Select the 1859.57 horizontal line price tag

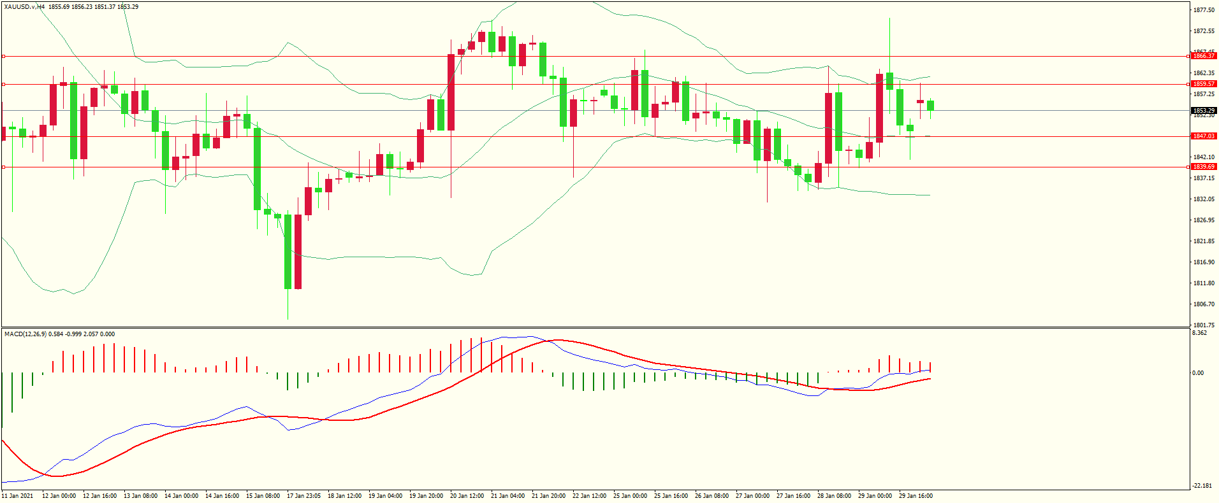pyautogui.click(x=1204, y=84)
